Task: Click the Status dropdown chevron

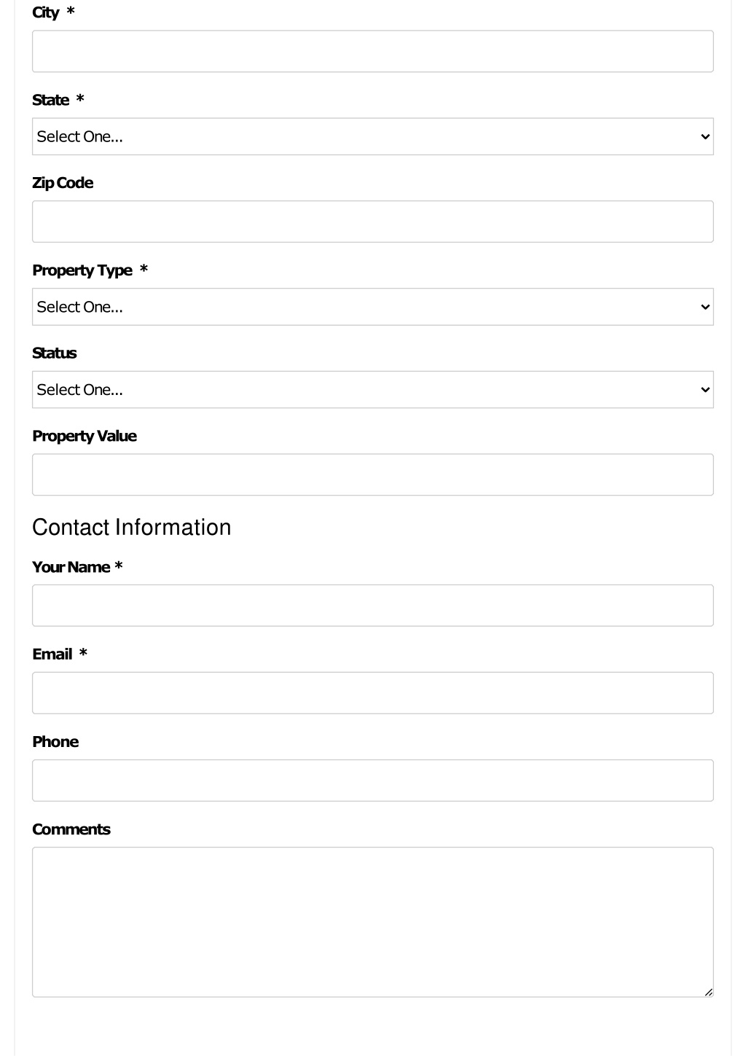Action: click(x=704, y=390)
